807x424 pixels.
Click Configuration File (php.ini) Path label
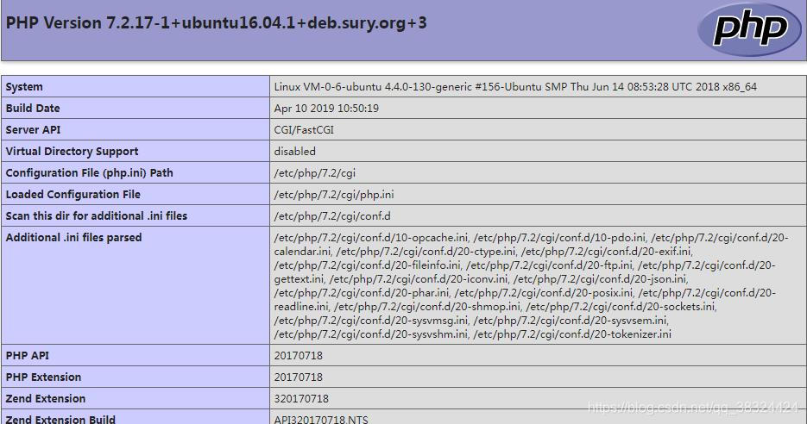click(90, 173)
